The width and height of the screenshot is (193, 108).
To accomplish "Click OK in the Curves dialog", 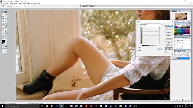I will tap(169, 26).
